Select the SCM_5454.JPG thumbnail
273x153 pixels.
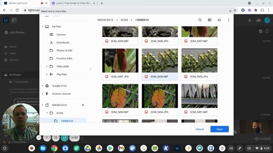pyautogui.click(x=160, y=96)
